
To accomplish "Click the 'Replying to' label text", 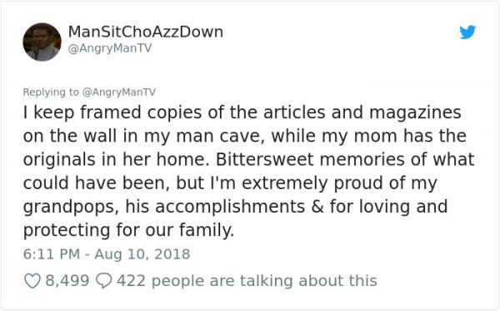I will (50, 93).
